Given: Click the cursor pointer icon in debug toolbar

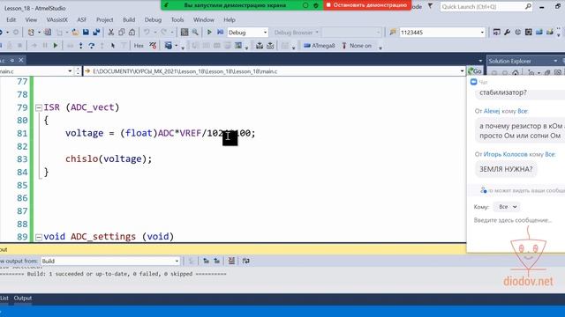Looking at the screenshot, I should 113,46.
